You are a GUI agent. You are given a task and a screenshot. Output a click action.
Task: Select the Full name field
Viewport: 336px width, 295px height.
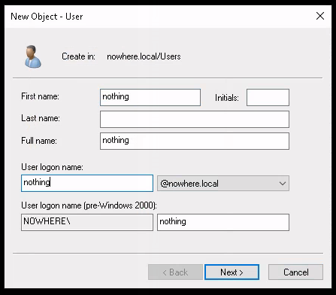[195, 141]
